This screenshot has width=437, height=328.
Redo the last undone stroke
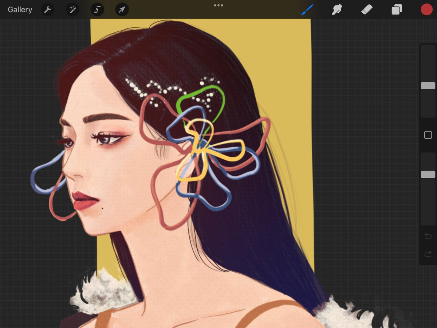(x=428, y=254)
